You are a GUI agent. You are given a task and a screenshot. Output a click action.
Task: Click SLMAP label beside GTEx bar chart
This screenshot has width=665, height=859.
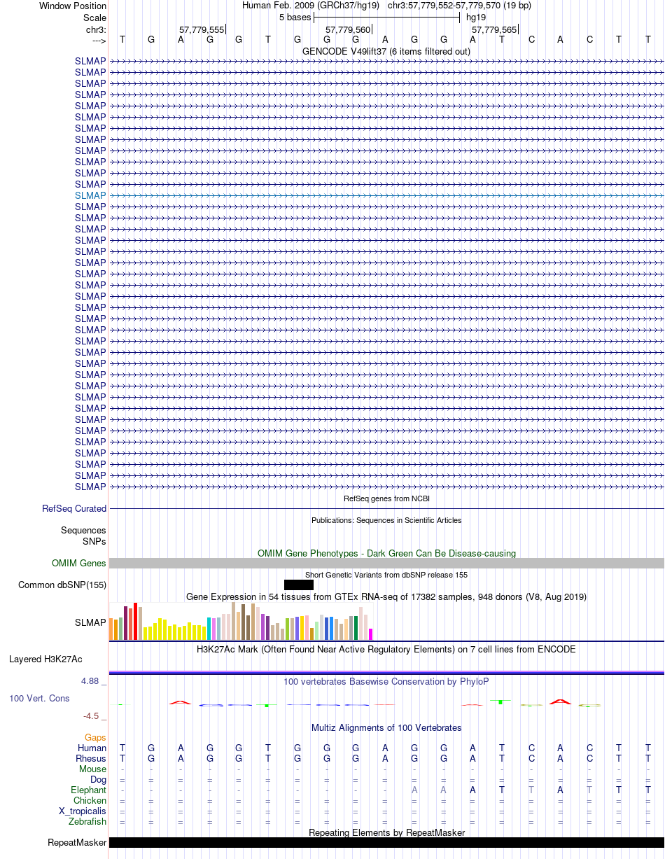tap(90, 622)
